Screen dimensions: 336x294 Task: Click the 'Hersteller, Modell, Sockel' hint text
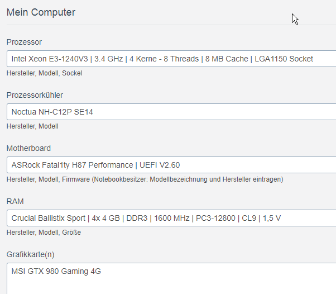click(x=44, y=73)
